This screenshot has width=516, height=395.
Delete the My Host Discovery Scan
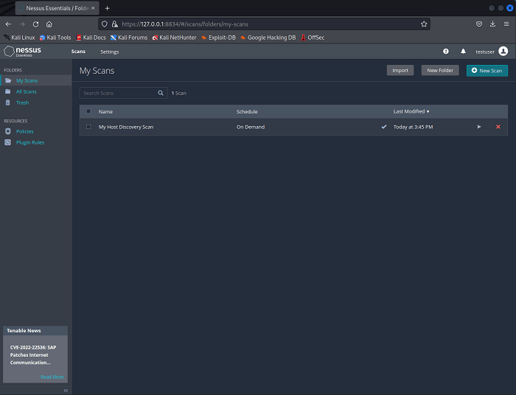coord(498,127)
